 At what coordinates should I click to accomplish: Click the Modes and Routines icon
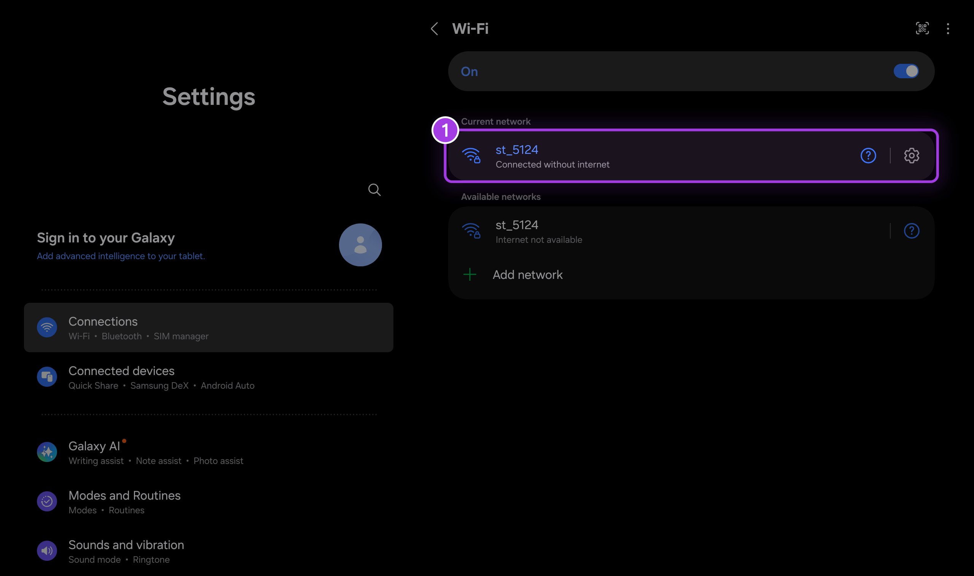(47, 502)
